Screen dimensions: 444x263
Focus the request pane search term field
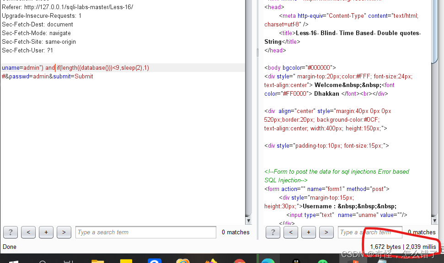point(146,232)
